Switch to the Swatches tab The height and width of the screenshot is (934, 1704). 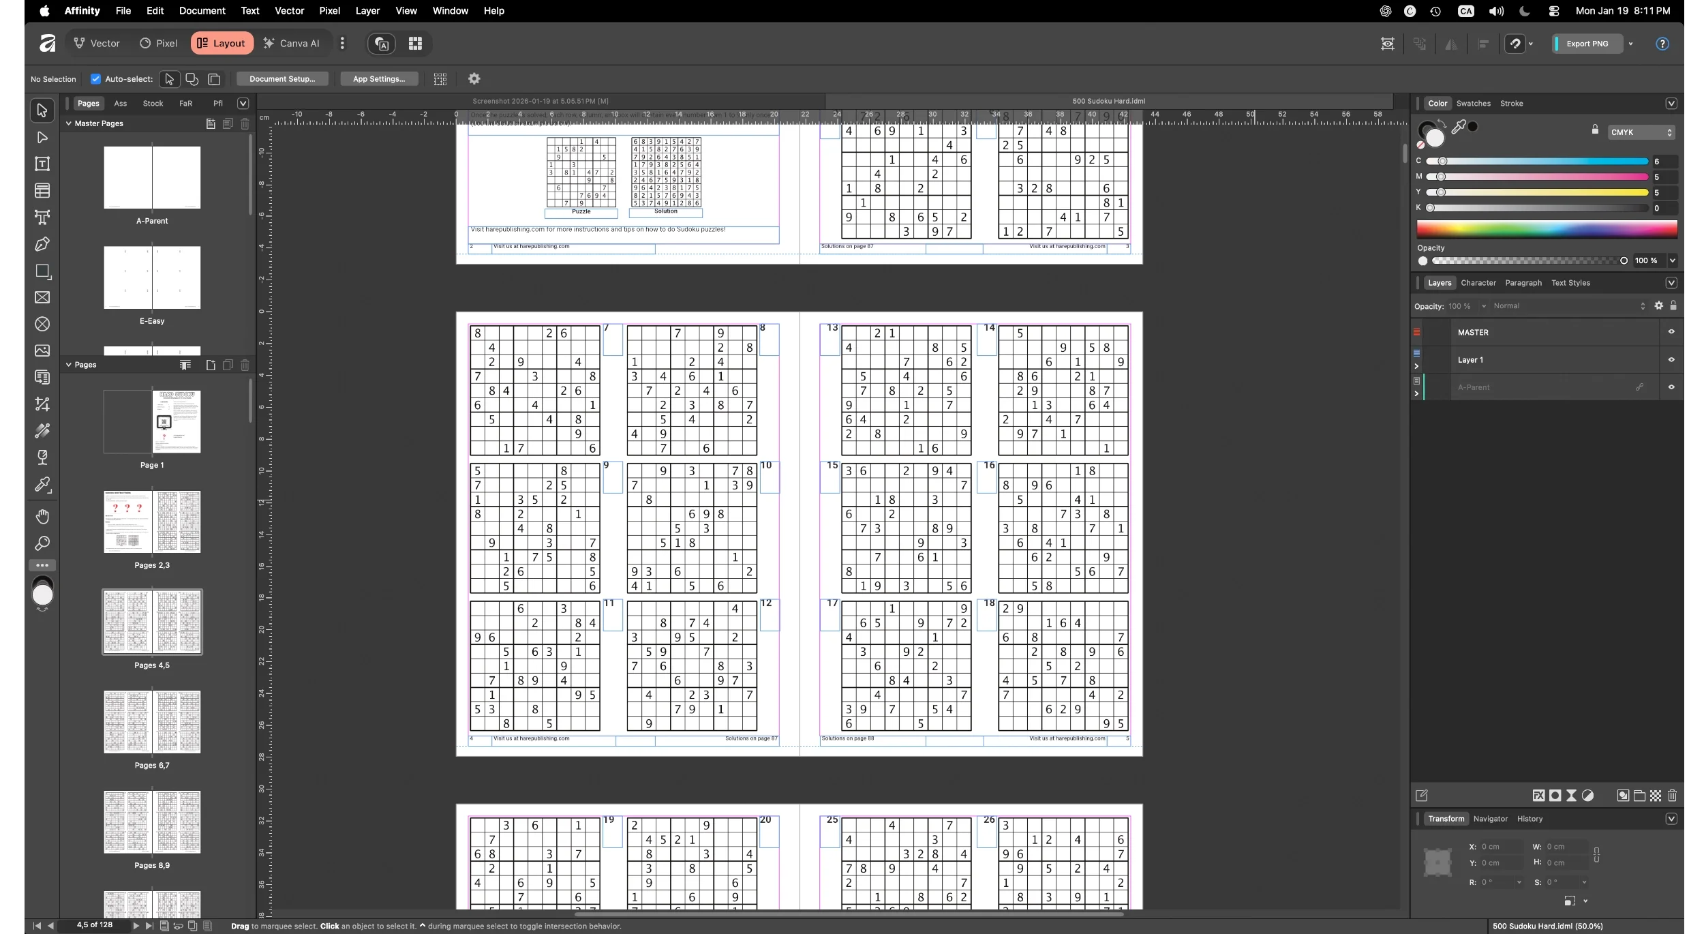point(1474,103)
